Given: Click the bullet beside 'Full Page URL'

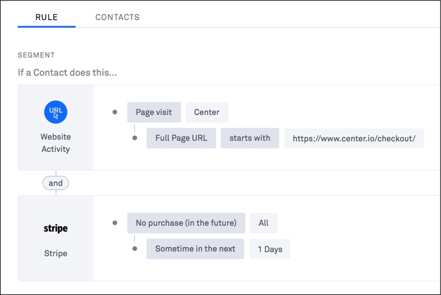Looking at the screenshot, I should tap(135, 138).
